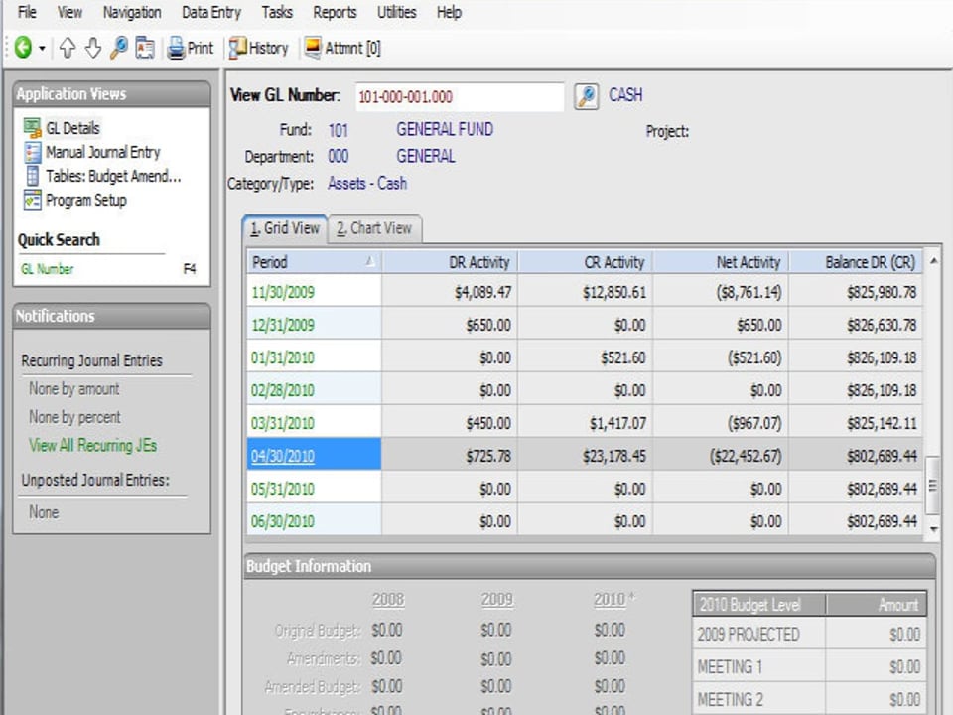This screenshot has height=715, width=953.
Task: Click the up arrow navigation icon
Action: (68, 48)
